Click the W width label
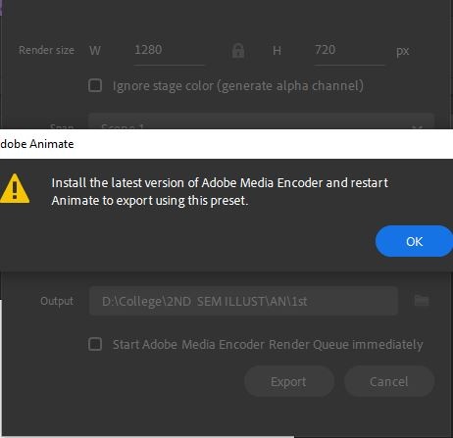453x438 pixels. pos(95,51)
